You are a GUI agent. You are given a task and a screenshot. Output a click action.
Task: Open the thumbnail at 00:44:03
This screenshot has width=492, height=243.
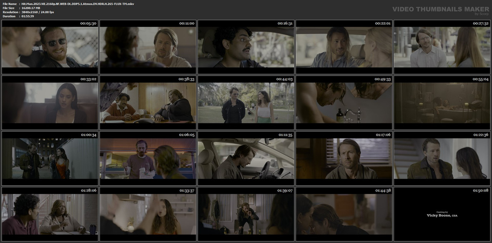(246, 103)
